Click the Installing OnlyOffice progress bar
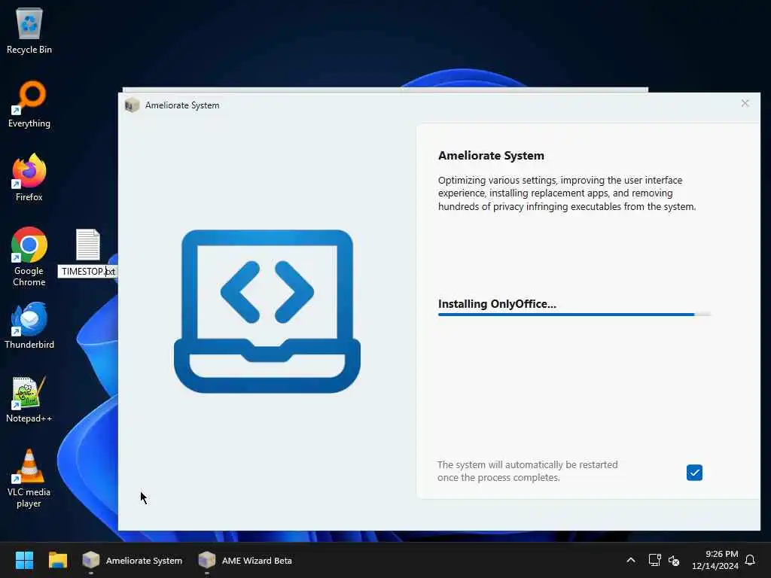The image size is (771, 578). [x=574, y=315]
